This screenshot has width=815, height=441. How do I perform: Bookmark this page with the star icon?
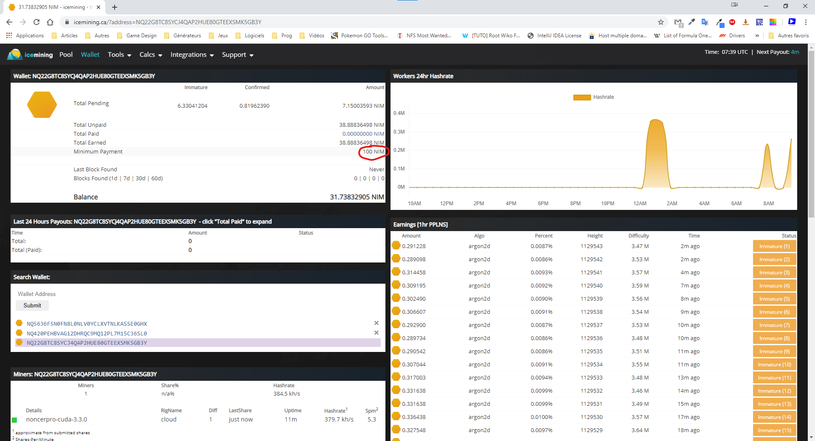[660, 22]
